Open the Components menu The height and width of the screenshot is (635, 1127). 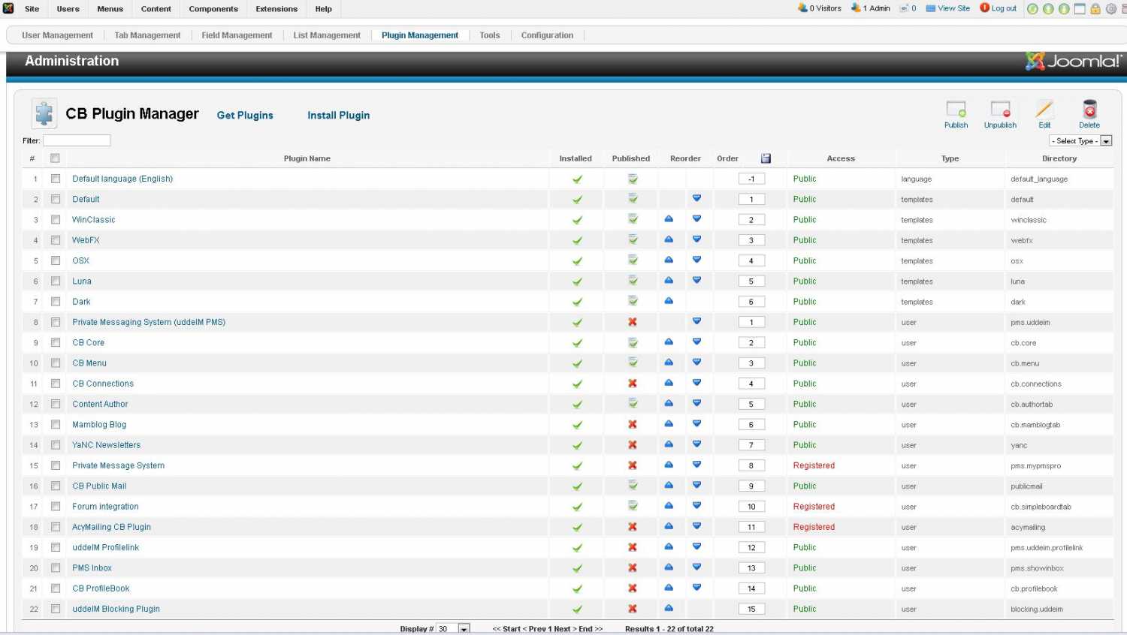click(213, 9)
